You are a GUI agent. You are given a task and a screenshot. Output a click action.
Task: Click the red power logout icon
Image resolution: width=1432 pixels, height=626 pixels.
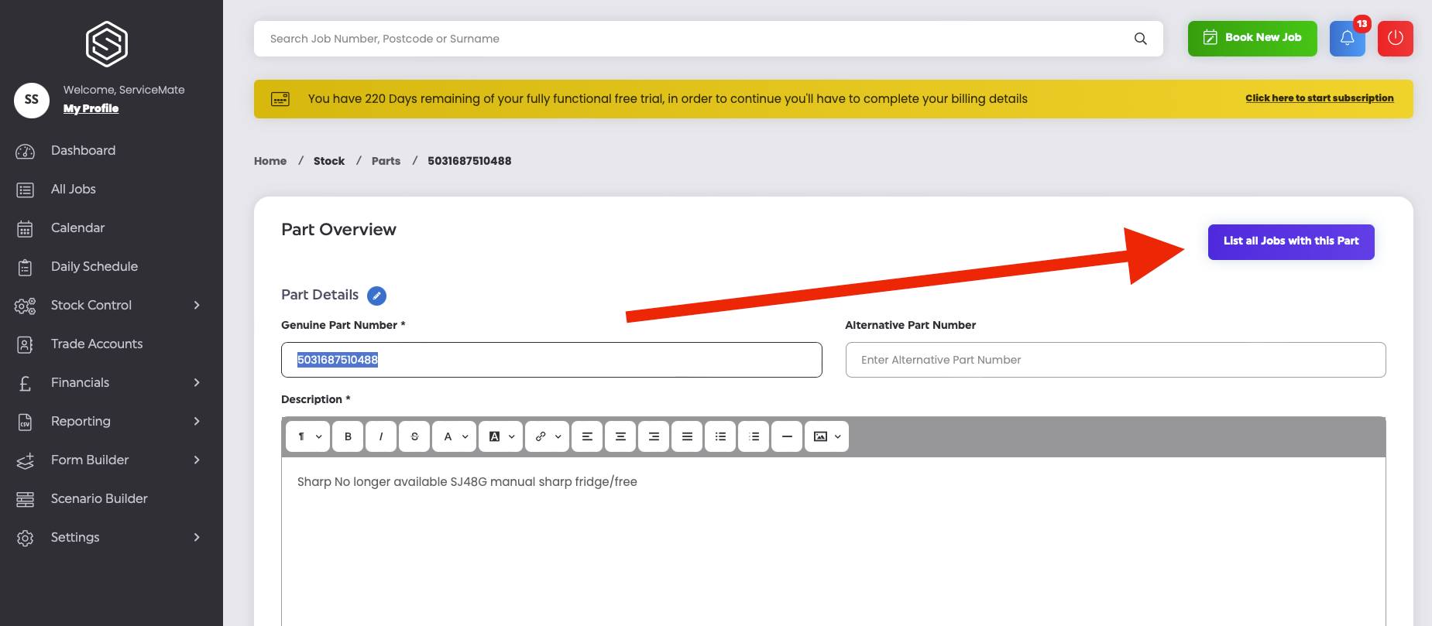tap(1395, 39)
